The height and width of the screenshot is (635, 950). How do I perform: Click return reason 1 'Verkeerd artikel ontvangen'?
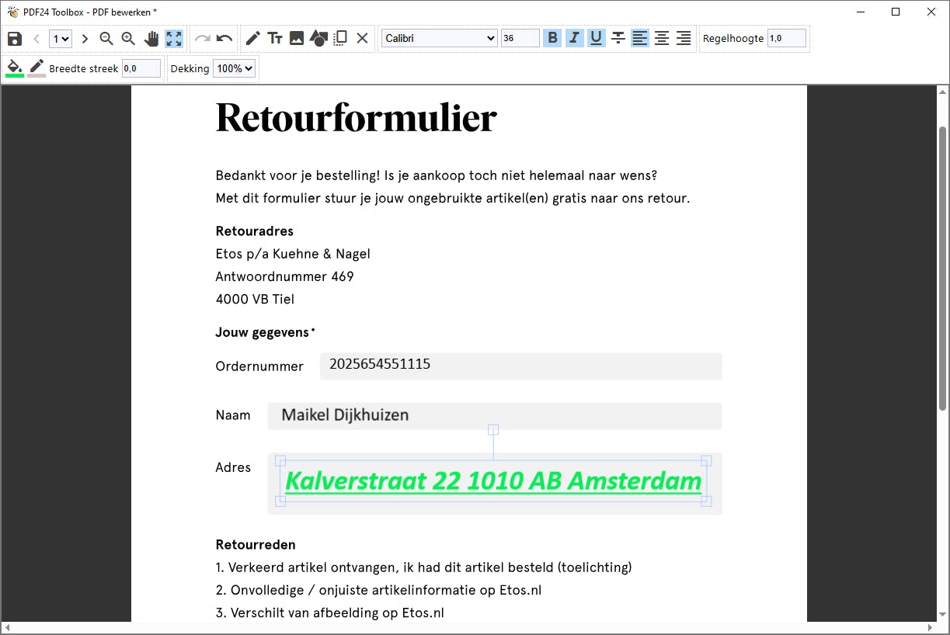(x=423, y=567)
